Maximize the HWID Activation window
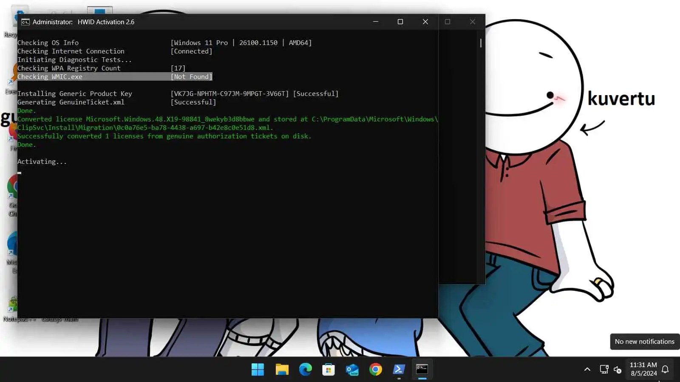 400,22
